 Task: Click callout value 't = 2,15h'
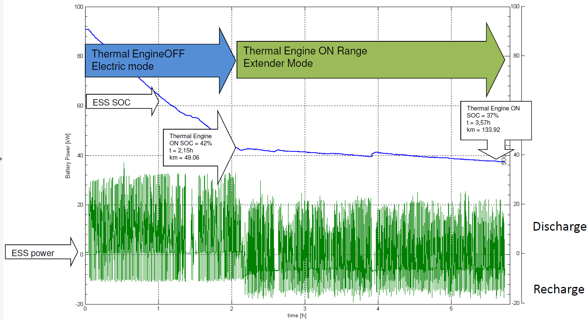(x=181, y=151)
